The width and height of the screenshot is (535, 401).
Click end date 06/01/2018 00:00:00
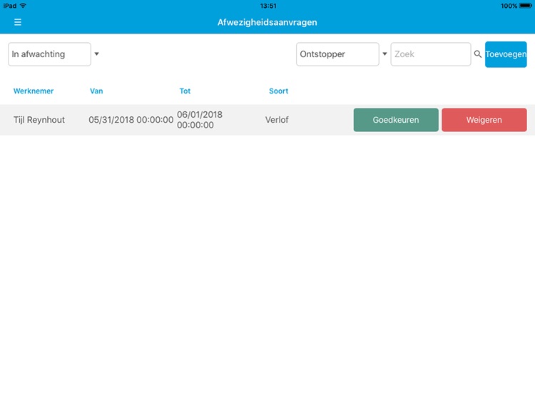[x=200, y=120]
